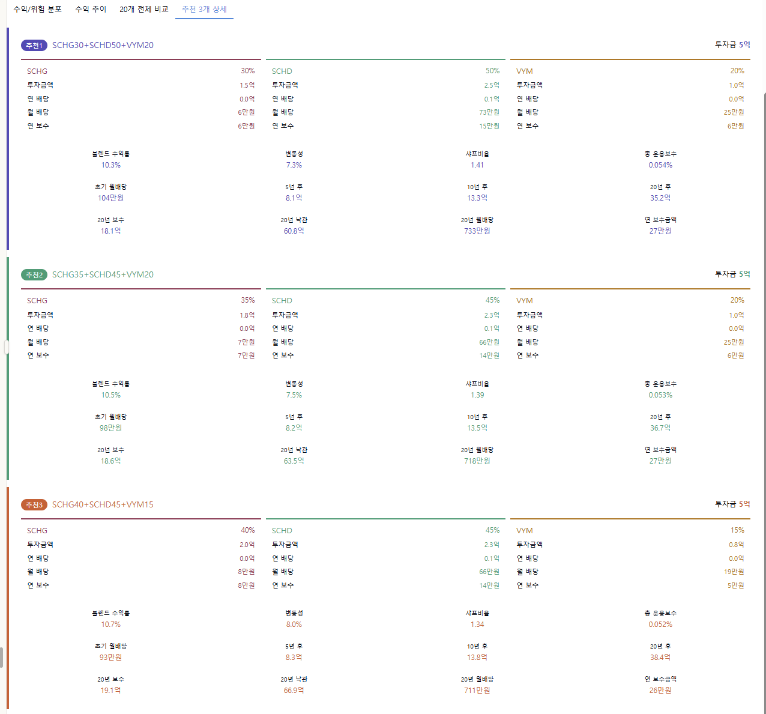Image resolution: width=766 pixels, height=714 pixels.
Task: Click the SCHD 연 보수 value 15만원
Action: [489, 126]
